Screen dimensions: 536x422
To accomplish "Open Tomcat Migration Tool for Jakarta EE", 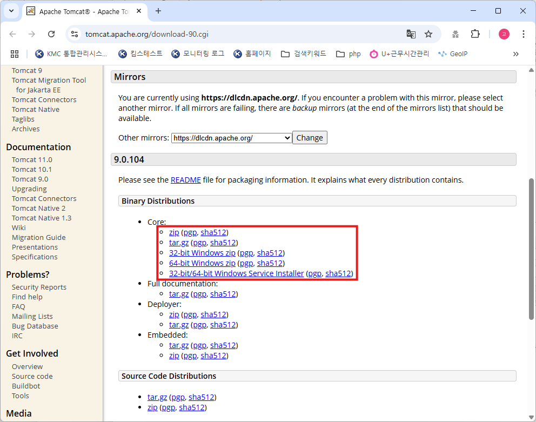I will pyautogui.click(x=49, y=85).
